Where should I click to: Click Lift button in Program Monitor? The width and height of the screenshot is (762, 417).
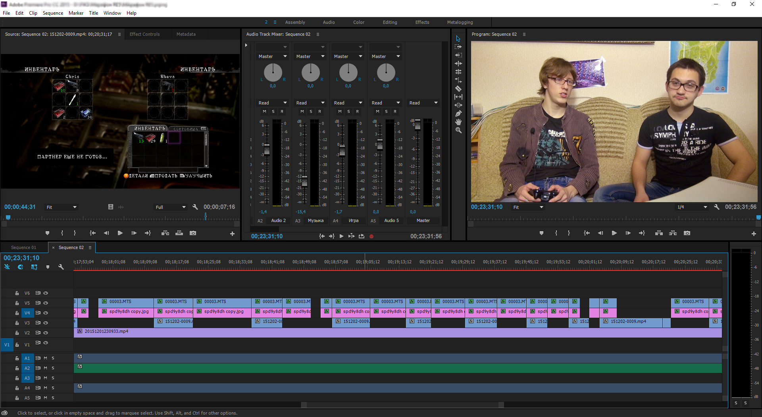click(659, 233)
